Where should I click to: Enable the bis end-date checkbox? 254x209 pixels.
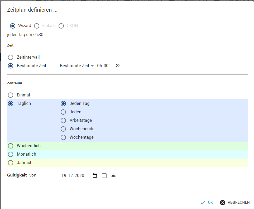[x=104, y=175]
